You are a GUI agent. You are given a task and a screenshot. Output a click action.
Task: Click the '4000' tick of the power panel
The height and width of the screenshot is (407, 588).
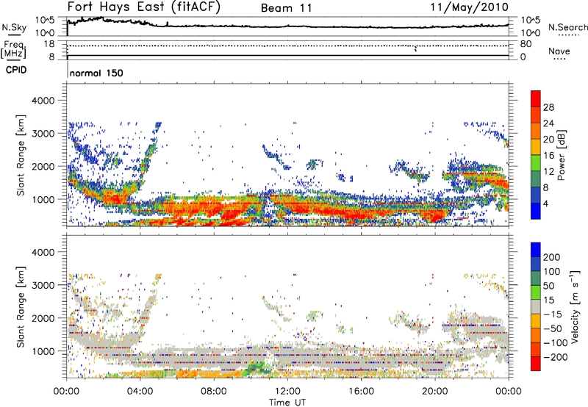pyautogui.click(x=43, y=101)
